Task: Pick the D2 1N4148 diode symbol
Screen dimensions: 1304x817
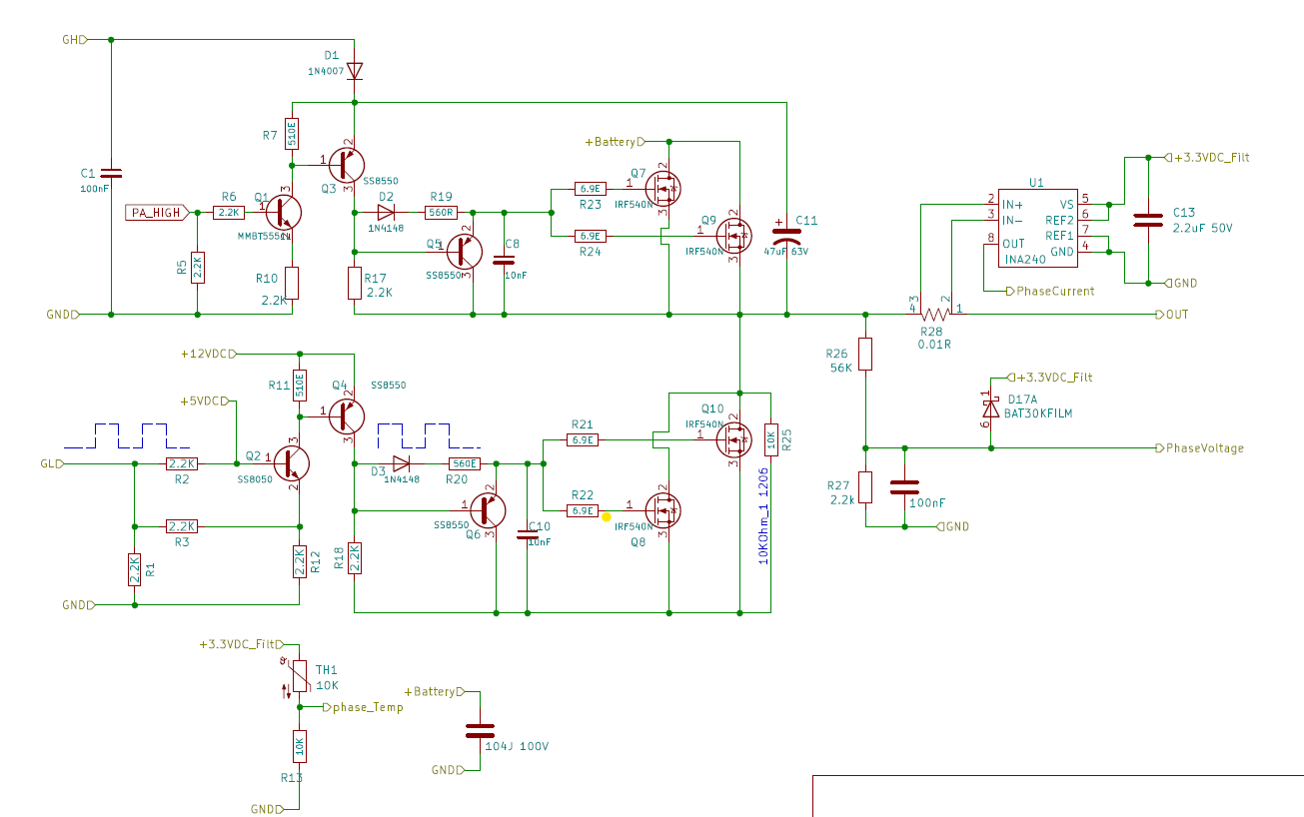Action: 387,212
